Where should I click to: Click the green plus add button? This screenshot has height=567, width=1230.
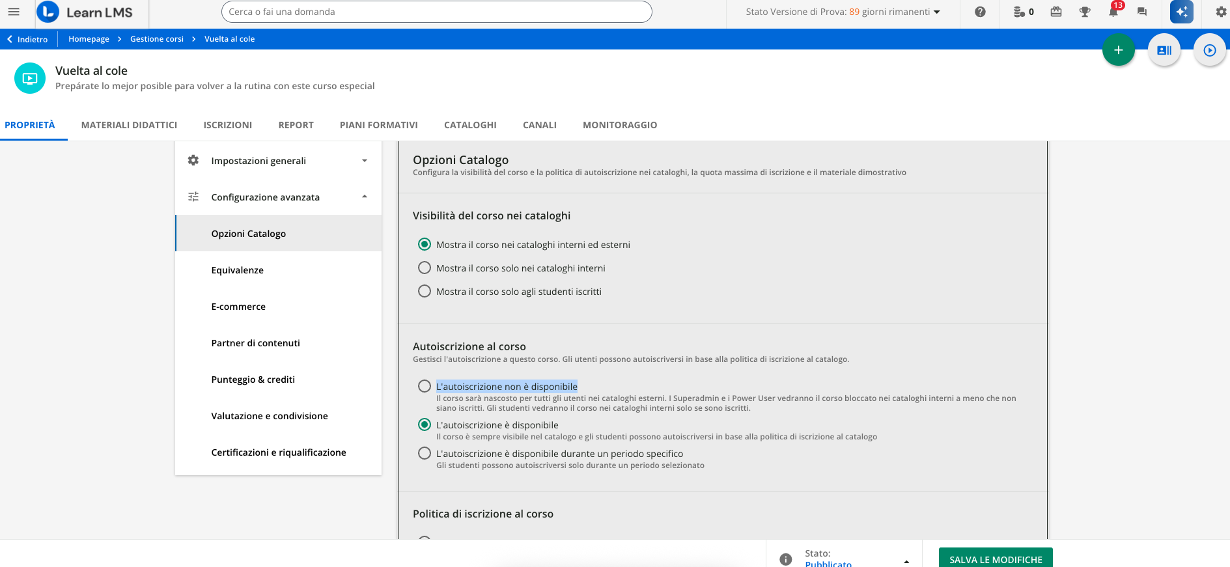click(x=1118, y=50)
